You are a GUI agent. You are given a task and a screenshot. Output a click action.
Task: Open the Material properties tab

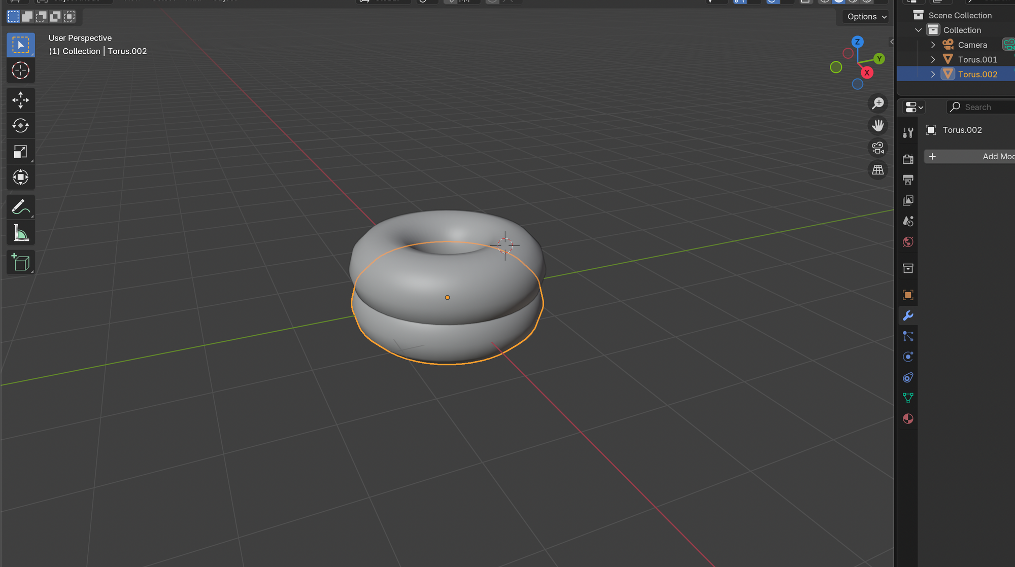[x=908, y=419]
